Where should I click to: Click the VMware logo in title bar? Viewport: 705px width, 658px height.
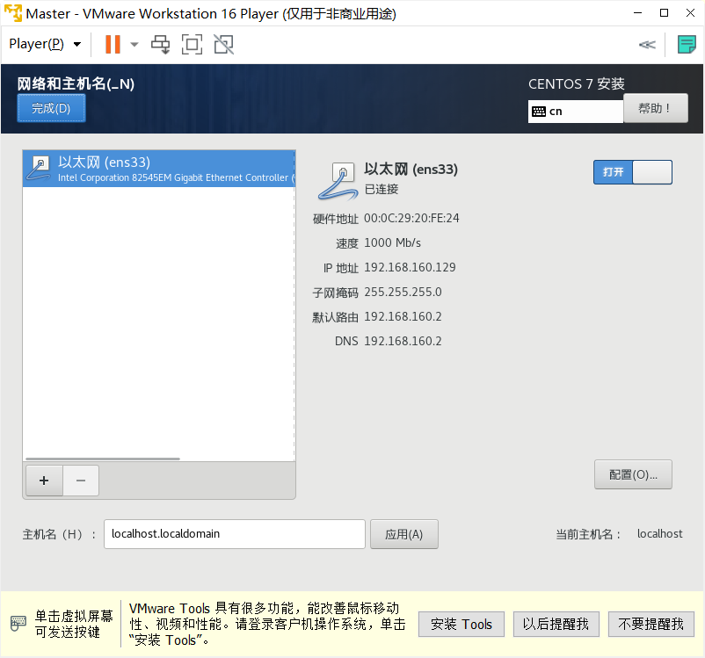pyautogui.click(x=13, y=13)
